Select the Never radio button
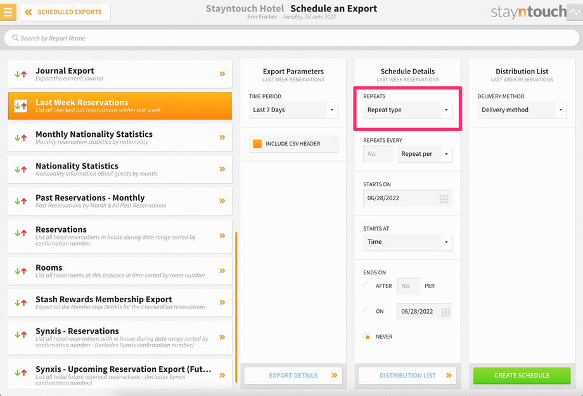The width and height of the screenshot is (583, 396). click(368, 337)
